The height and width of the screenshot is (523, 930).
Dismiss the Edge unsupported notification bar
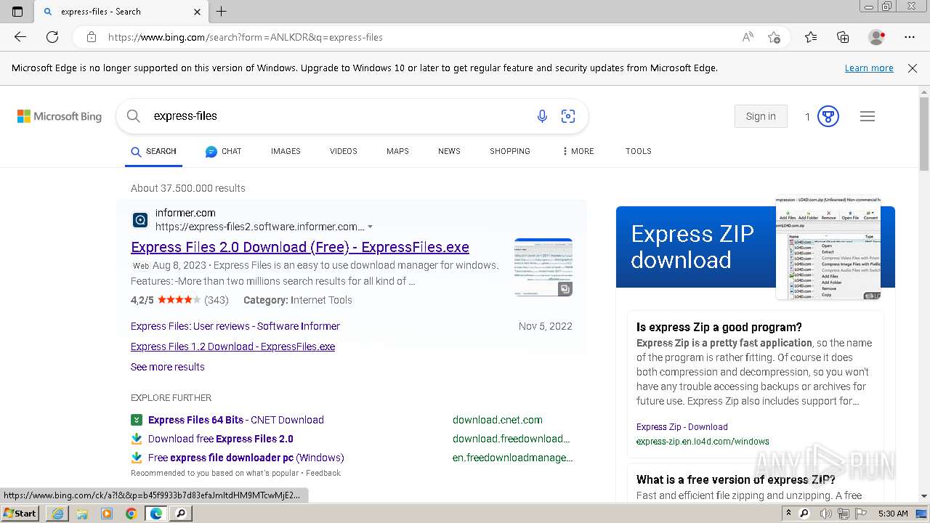click(x=913, y=68)
